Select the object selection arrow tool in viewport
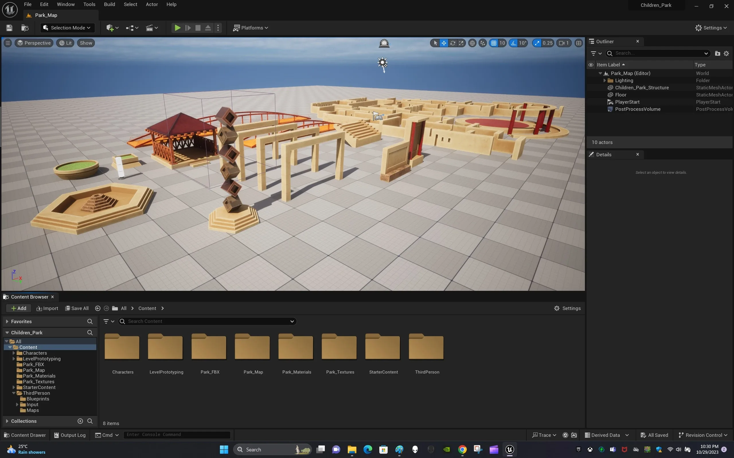The image size is (734, 458). coord(435,43)
